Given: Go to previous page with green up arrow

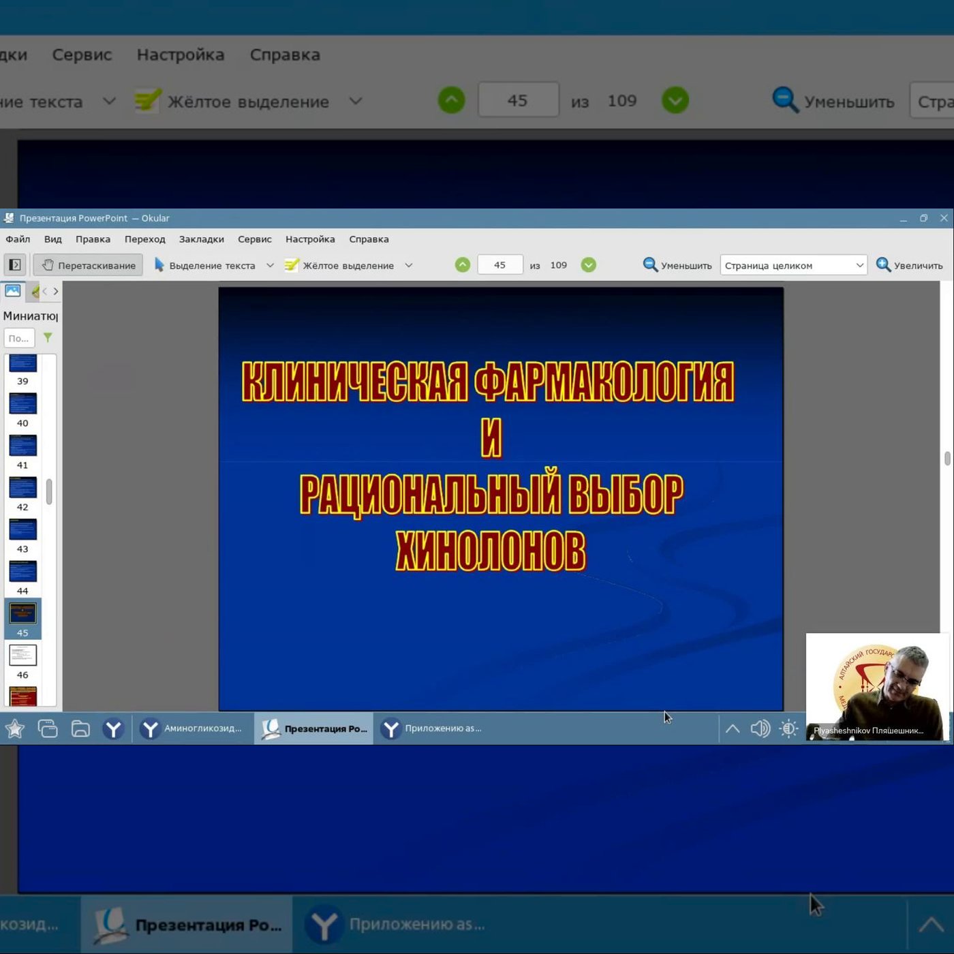Looking at the screenshot, I should [463, 265].
